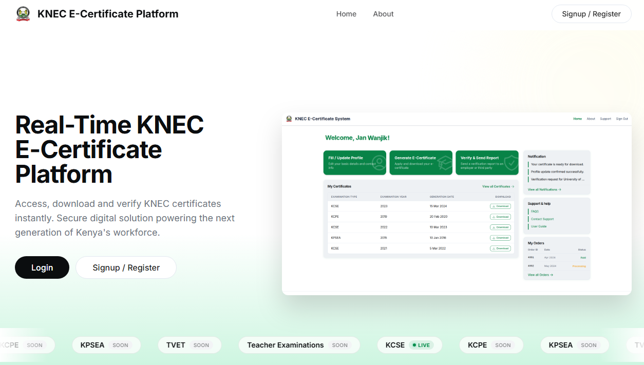Click the '15 Mar 2024' generation date cell
Screen dimensions: 644x365
[x=438, y=206]
